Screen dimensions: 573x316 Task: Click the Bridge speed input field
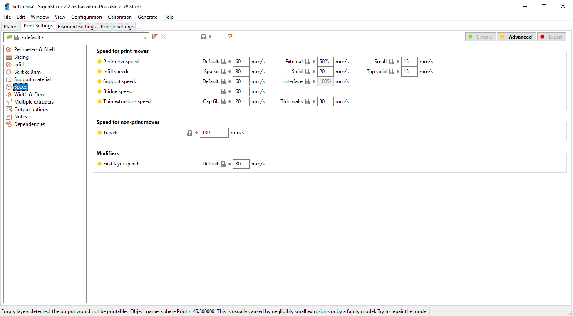(x=241, y=91)
